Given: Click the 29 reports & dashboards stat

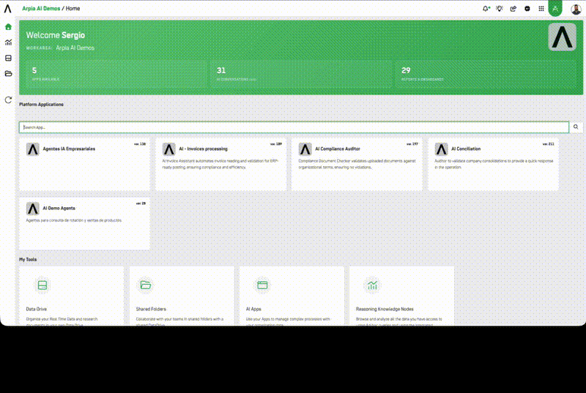Looking at the screenshot, I should [486, 74].
